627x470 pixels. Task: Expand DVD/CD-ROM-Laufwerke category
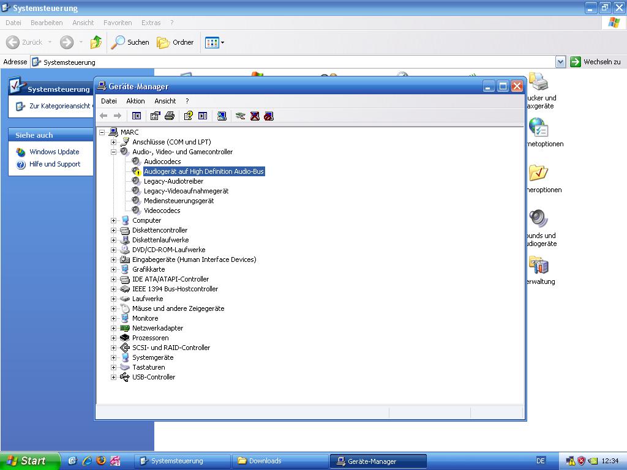(x=113, y=250)
